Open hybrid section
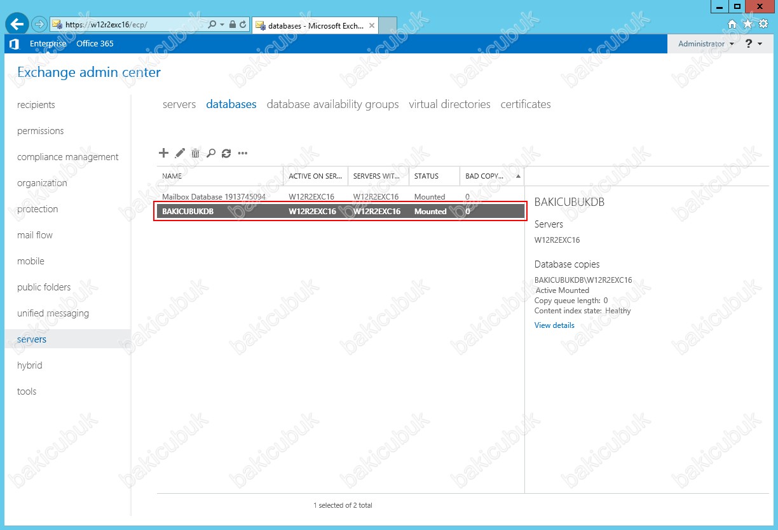The image size is (778, 530). (x=30, y=365)
